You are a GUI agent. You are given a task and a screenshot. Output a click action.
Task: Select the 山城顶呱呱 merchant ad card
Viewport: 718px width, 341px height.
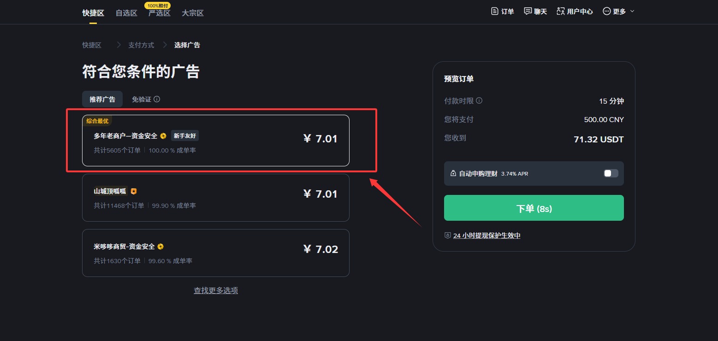[216, 198]
